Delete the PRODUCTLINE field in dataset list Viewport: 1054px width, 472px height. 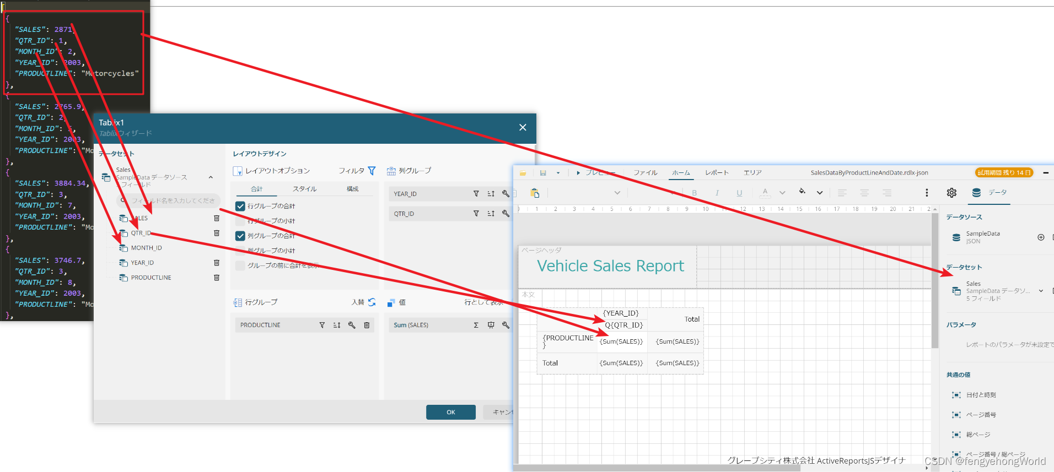point(217,278)
